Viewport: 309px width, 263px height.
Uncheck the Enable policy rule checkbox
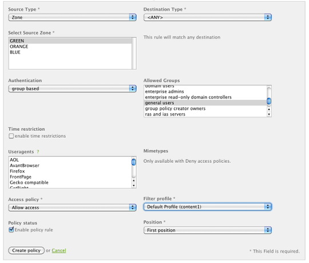[11, 230]
